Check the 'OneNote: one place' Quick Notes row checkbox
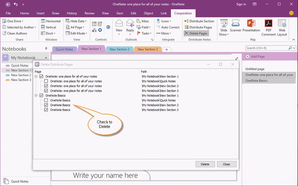 (x=46, y=81)
